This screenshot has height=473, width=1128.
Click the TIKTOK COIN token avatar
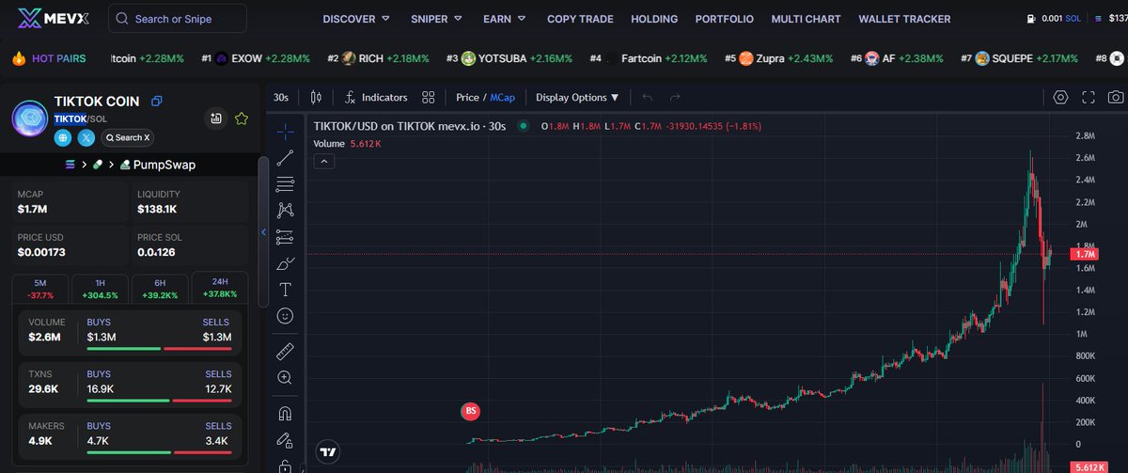(x=30, y=118)
